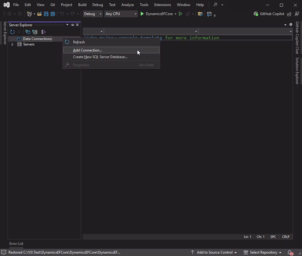Click the status bar output window icon

point(3,252)
